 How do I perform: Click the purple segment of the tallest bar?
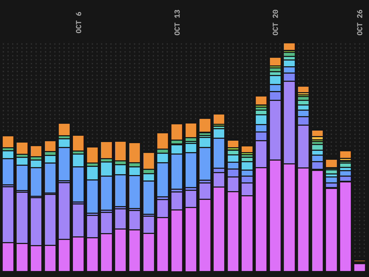click(289, 122)
